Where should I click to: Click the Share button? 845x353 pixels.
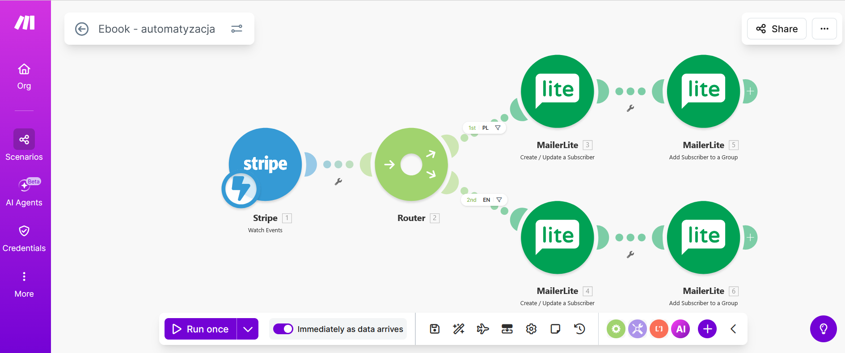point(777,29)
